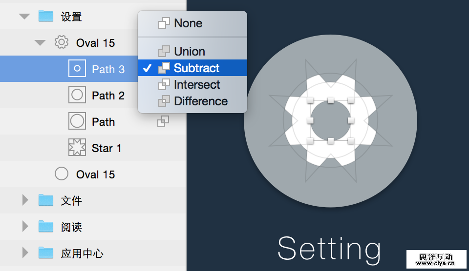Collapse the 设置 folder group

pyautogui.click(x=24, y=17)
